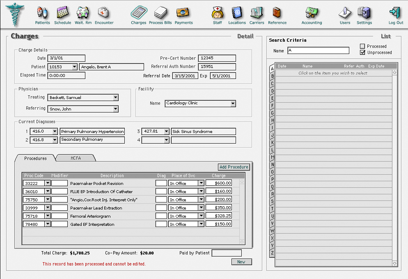This screenshot has height=279, width=408.
Task: Click the search list scroll down arrow
Action: point(394,263)
